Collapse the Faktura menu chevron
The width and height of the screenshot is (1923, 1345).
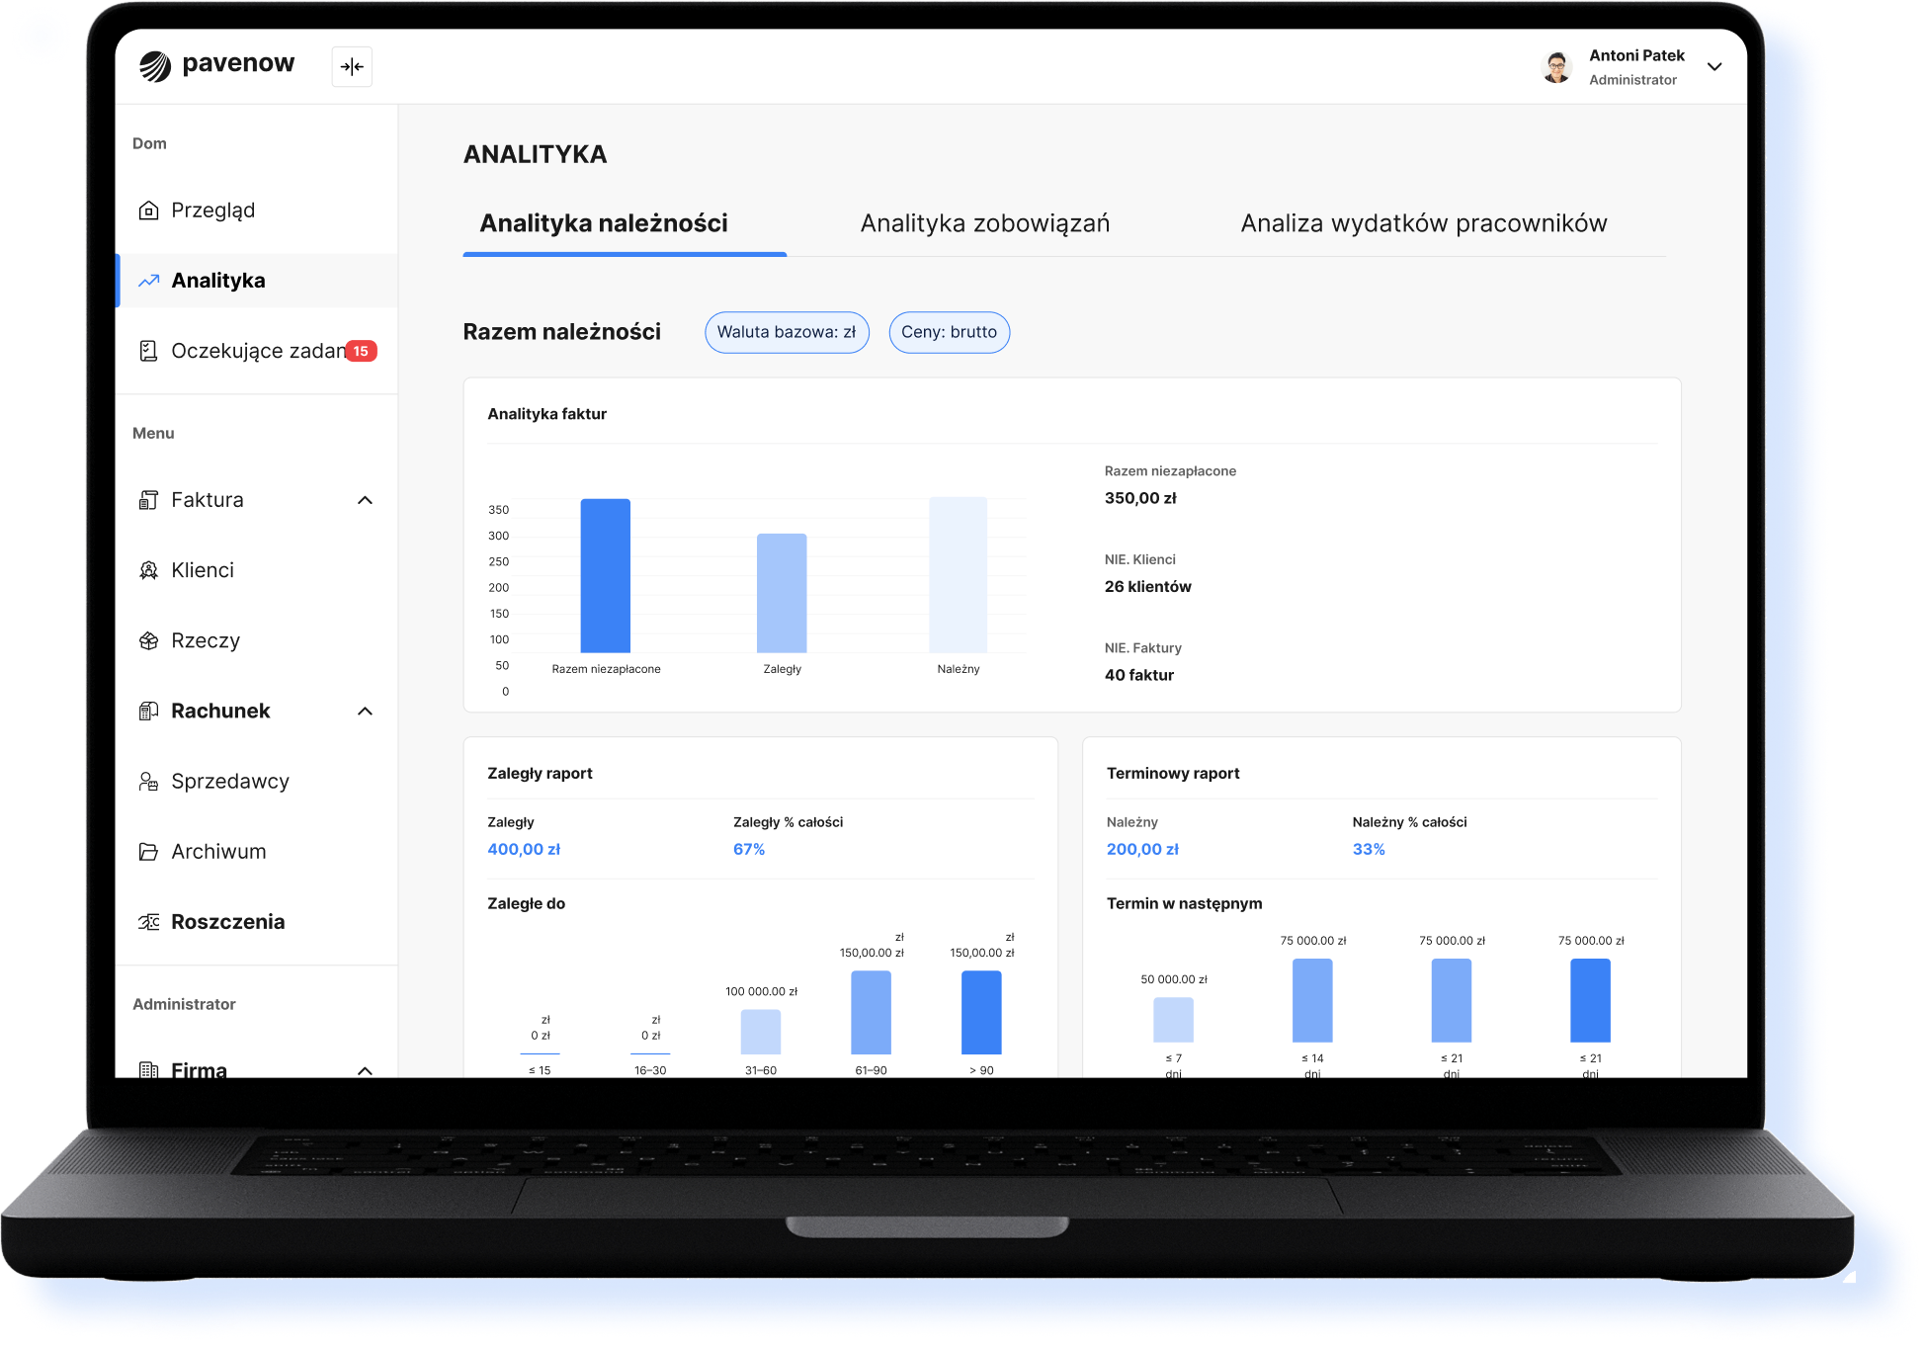(x=365, y=500)
